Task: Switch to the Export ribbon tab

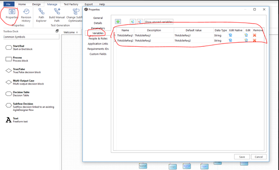Action: [x=89, y=4]
